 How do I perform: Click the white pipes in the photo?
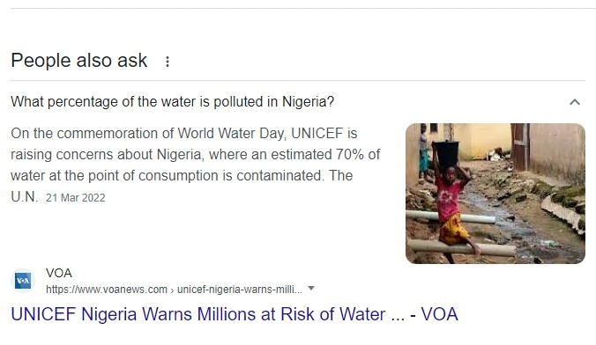click(x=460, y=232)
